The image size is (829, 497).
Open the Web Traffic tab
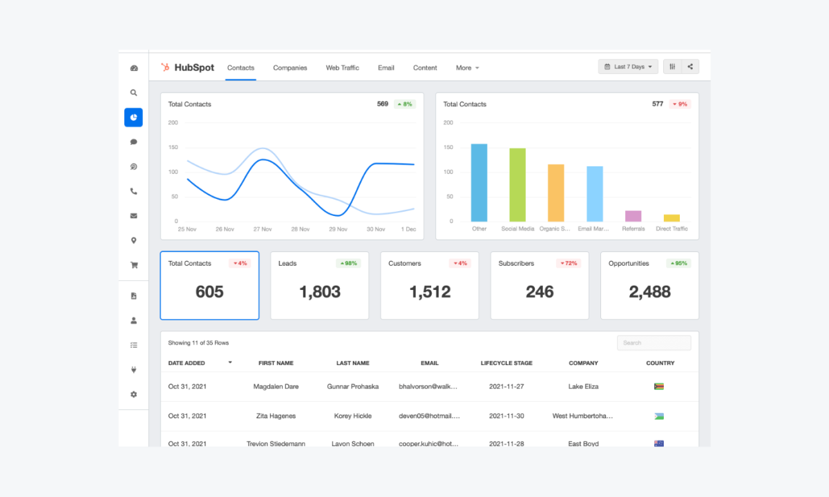[x=342, y=68]
